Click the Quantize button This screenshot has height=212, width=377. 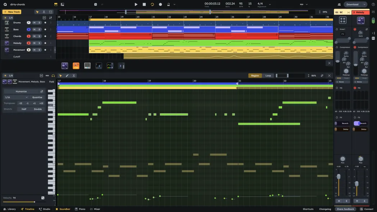37,97
